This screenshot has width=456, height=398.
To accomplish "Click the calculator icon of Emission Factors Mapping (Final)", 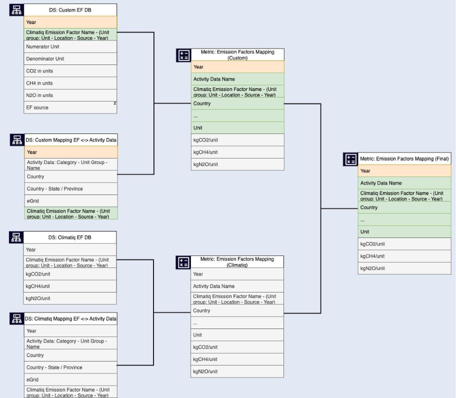I will 350,159.
